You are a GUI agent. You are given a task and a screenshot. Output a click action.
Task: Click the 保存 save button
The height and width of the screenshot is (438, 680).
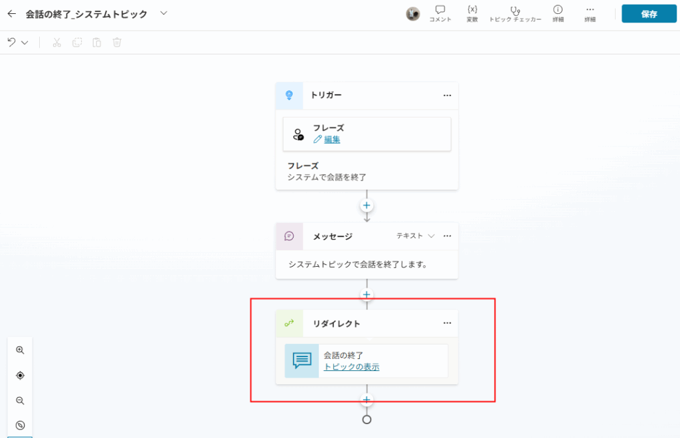(x=649, y=14)
